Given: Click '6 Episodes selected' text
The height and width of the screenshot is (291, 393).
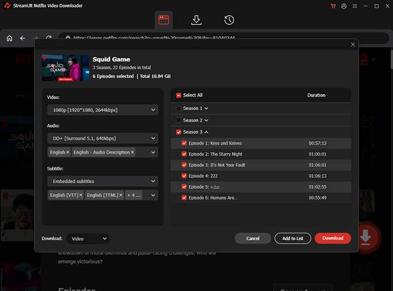Looking at the screenshot, I should click(x=113, y=76).
